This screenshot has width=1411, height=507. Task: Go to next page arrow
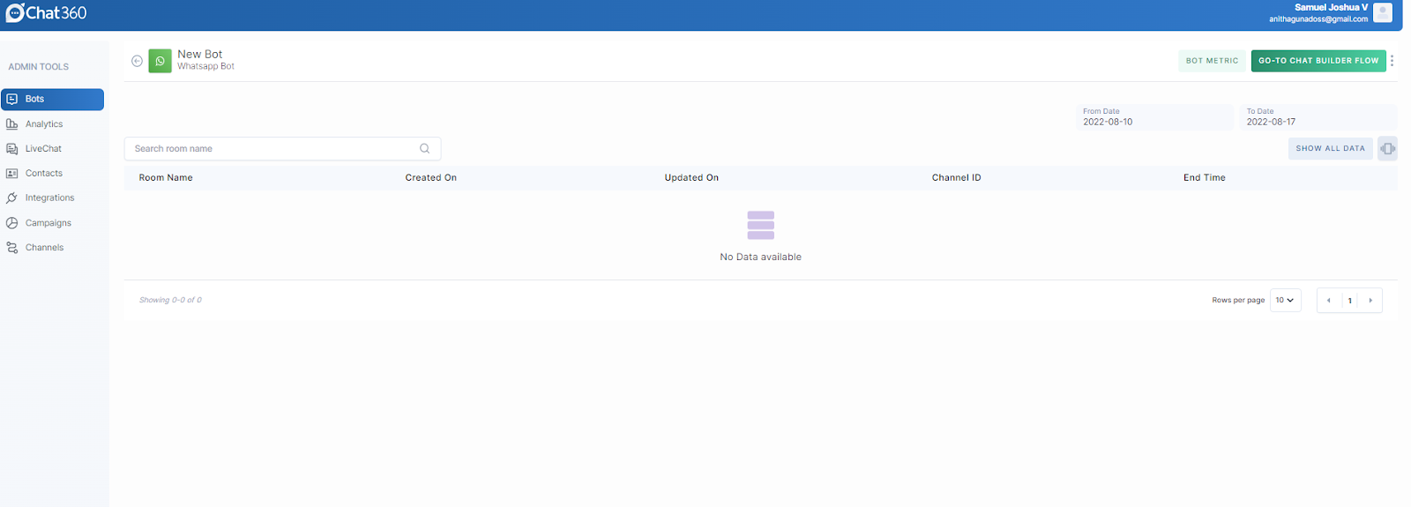pos(1370,301)
